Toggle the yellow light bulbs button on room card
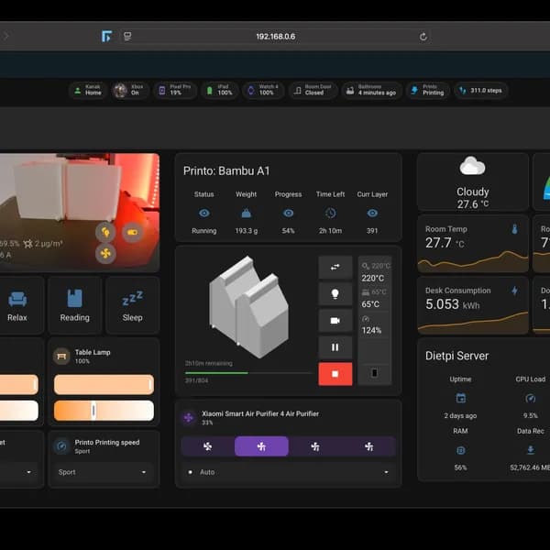Image resolution: width=550 pixels, height=550 pixels. (x=105, y=232)
